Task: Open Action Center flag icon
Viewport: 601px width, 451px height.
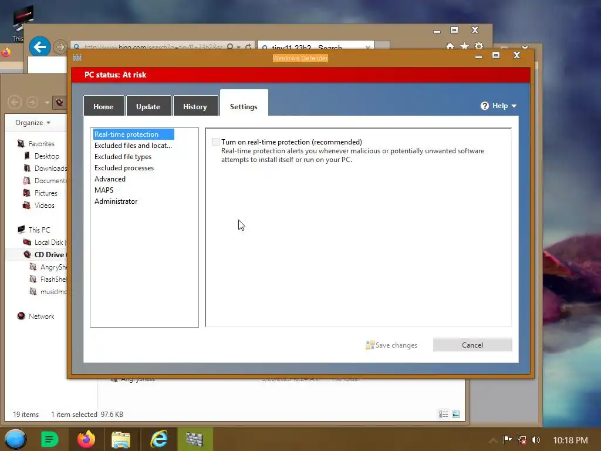Action: tap(507, 440)
